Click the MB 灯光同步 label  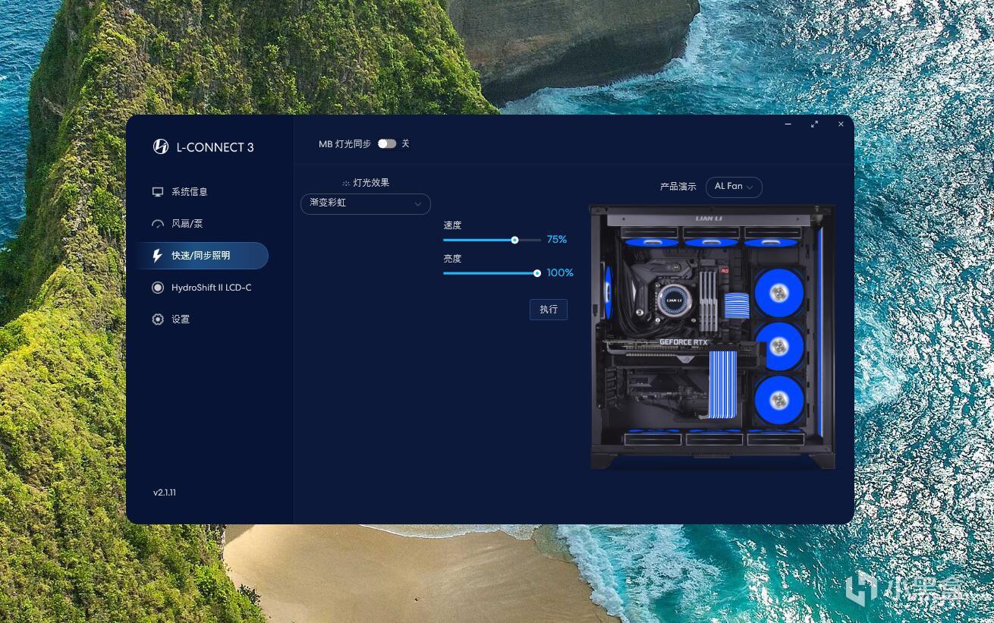[x=344, y=144]
